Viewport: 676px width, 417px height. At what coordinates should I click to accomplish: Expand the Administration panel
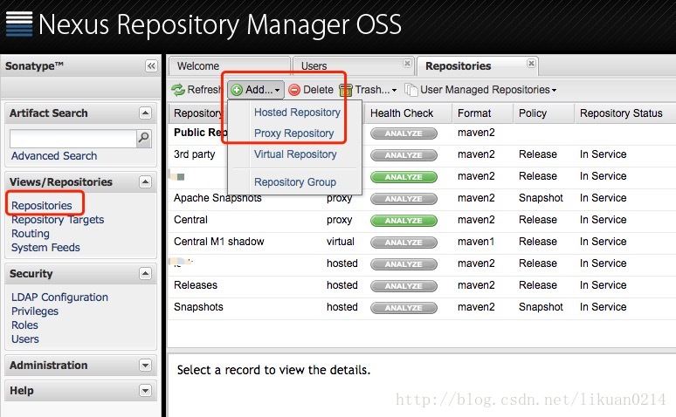point(145,366)
